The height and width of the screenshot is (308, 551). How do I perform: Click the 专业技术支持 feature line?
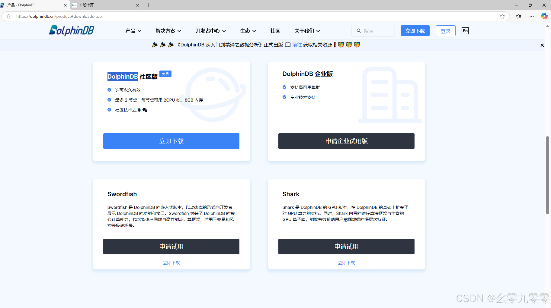pos(303,97)
